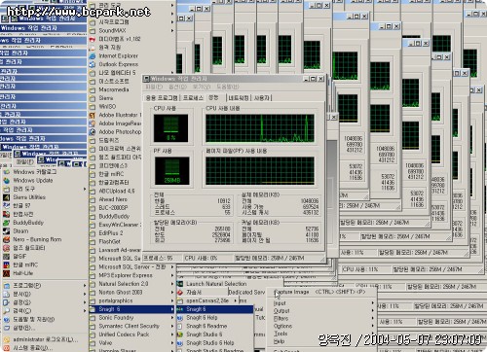The width and height of the screenshot is (487, 352).
Task: Open Internet Explorer in the programs list
Action: coord(118,55)
